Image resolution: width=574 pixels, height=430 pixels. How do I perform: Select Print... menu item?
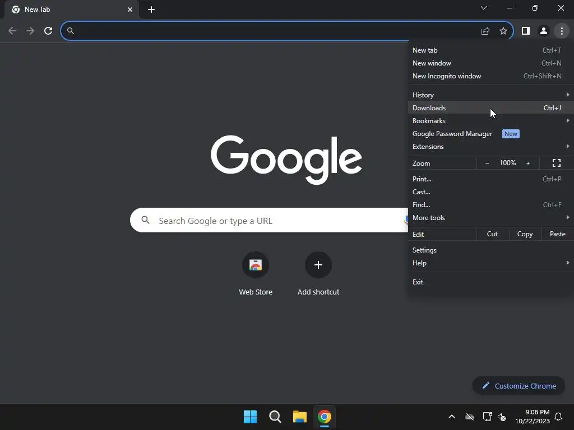pyautogui.click(x=490, y=179)
